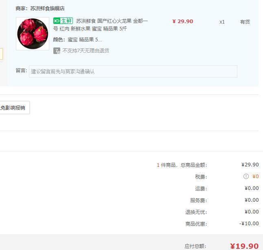Click the 免影响报销 invoice notice button
The width and height of the screenshot is (263, 250).
[x=14, y=108]
